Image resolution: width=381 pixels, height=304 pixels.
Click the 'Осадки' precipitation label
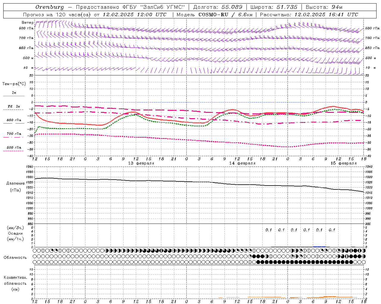point(15,234)
